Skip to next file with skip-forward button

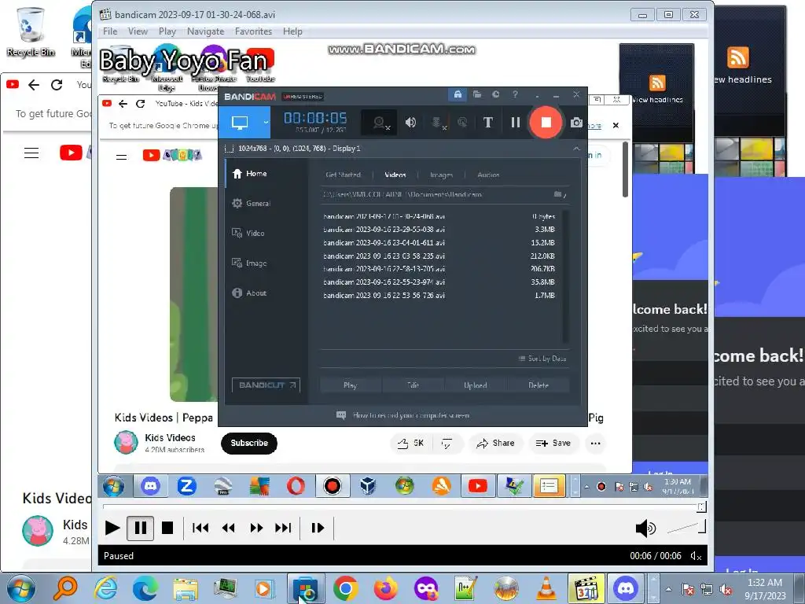pos(283,528)
